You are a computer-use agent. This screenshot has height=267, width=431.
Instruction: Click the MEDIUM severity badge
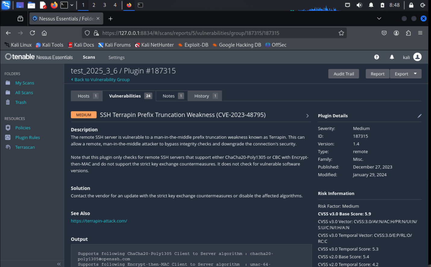pyautogui.click(x=84, y=115)
